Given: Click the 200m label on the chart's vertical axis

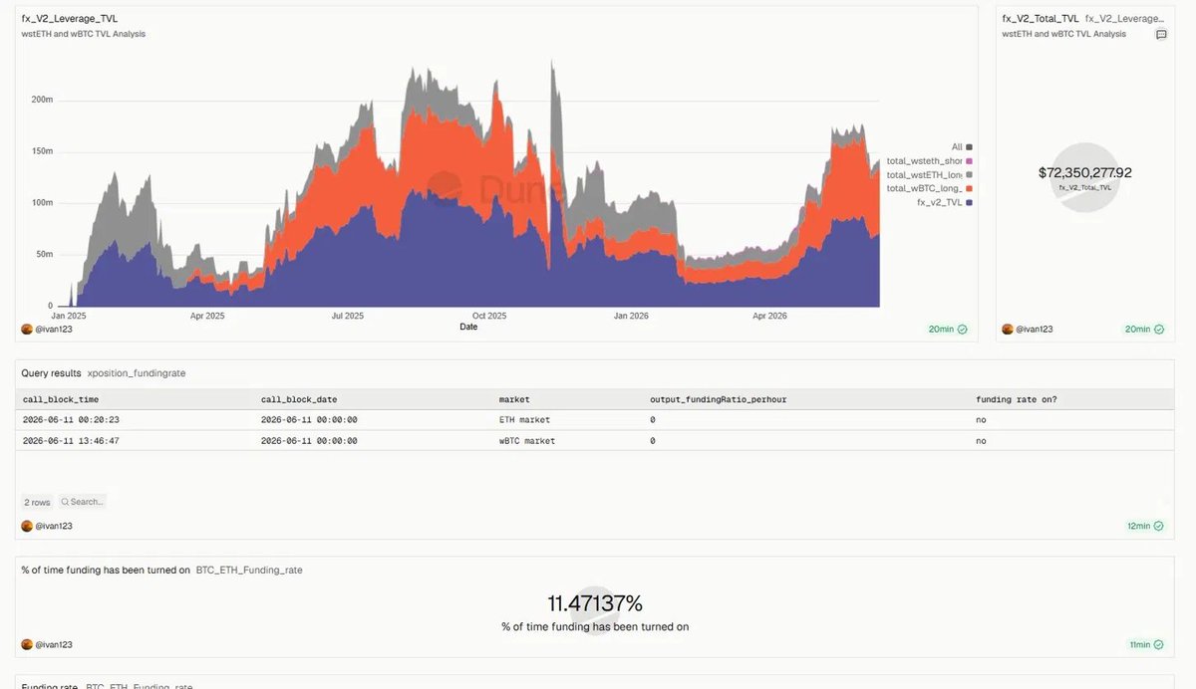Looking at the screenshot, I should tap(42, 100).
